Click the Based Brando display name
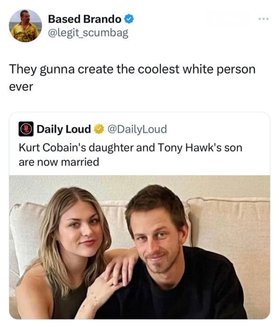The height and width of the screenshot is (327, 279). [x=85, y=20]
